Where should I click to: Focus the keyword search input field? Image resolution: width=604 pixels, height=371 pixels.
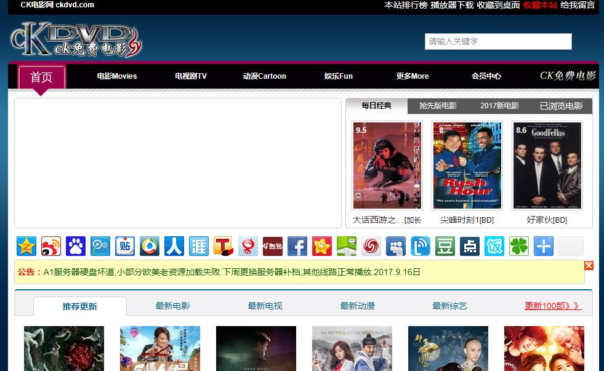497,41
